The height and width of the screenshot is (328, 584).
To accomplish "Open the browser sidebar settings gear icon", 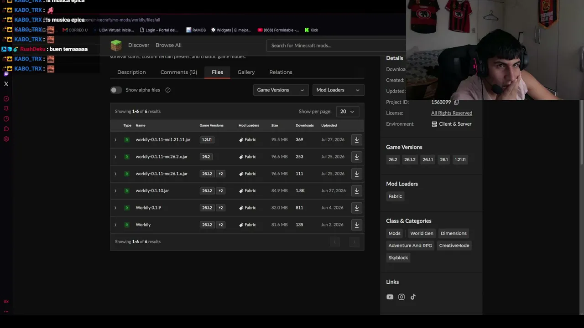I will point(6,139).
